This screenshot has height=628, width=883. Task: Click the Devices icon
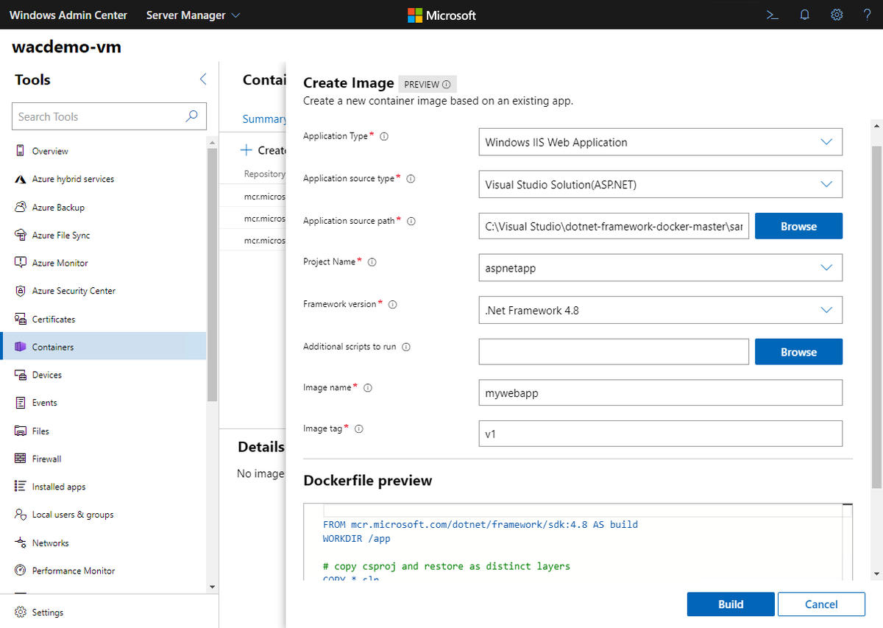coord(20,375)
